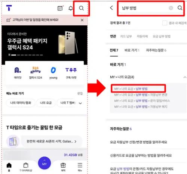Switch to the 전체 7 tab
This screenshot has height=174, width=187.
pos(114,50)
